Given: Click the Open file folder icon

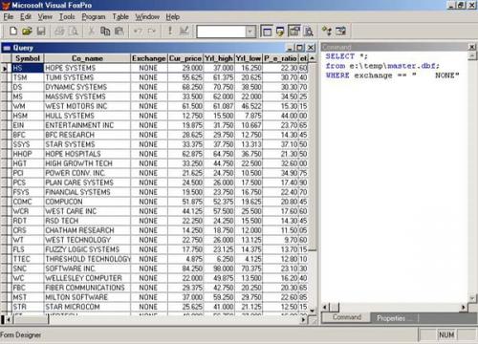Looking at the screenshot, I should [27, 31].
